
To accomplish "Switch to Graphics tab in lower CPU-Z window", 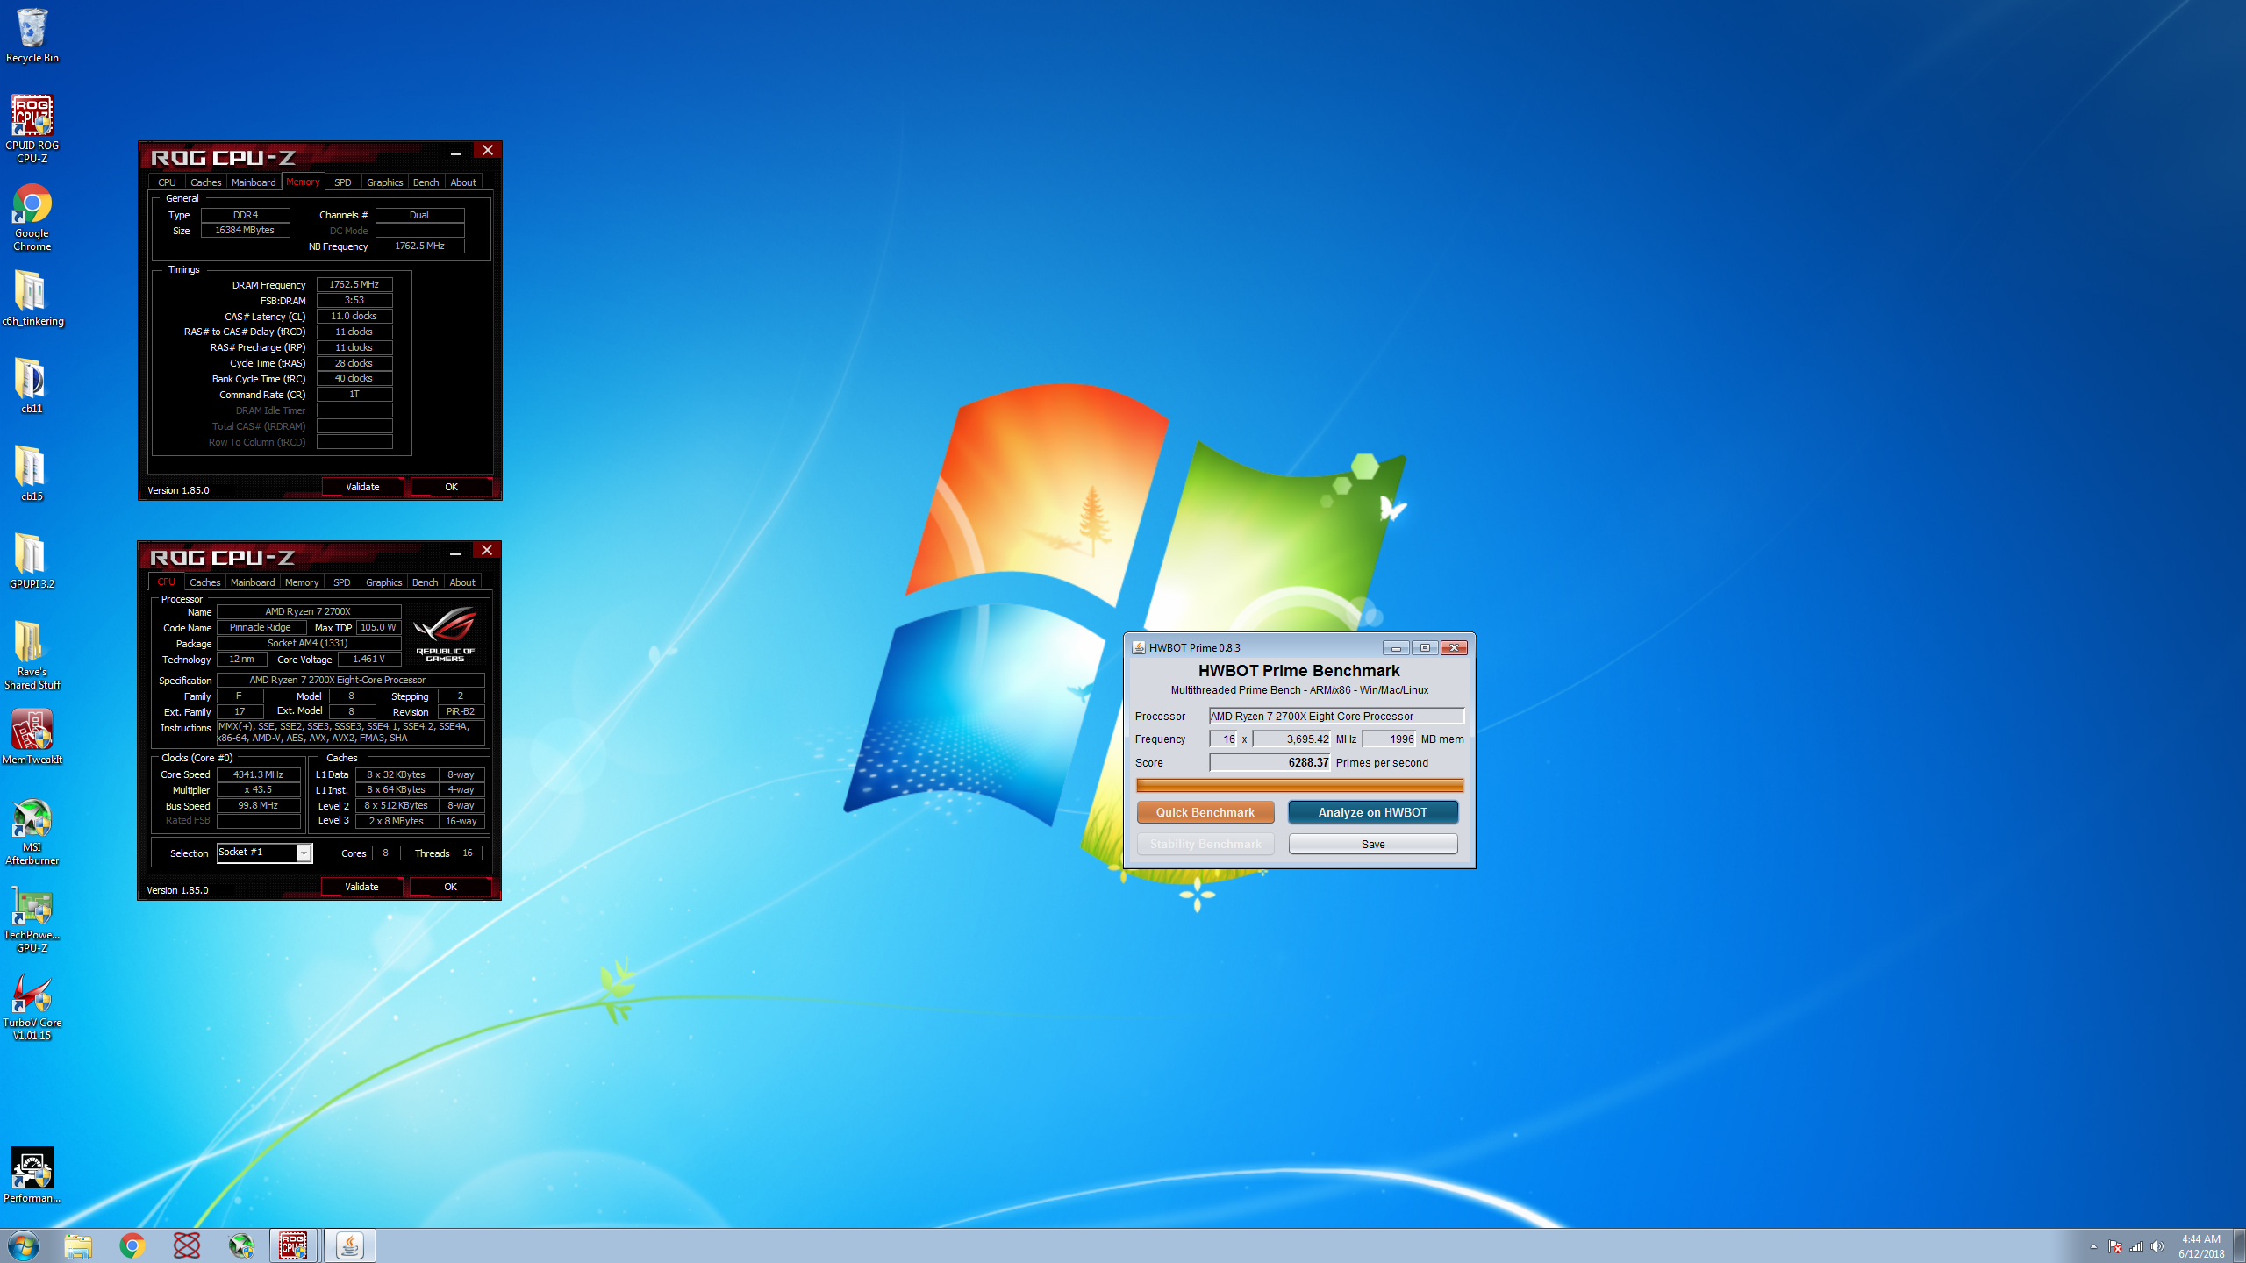I will (x=384, y=582).
